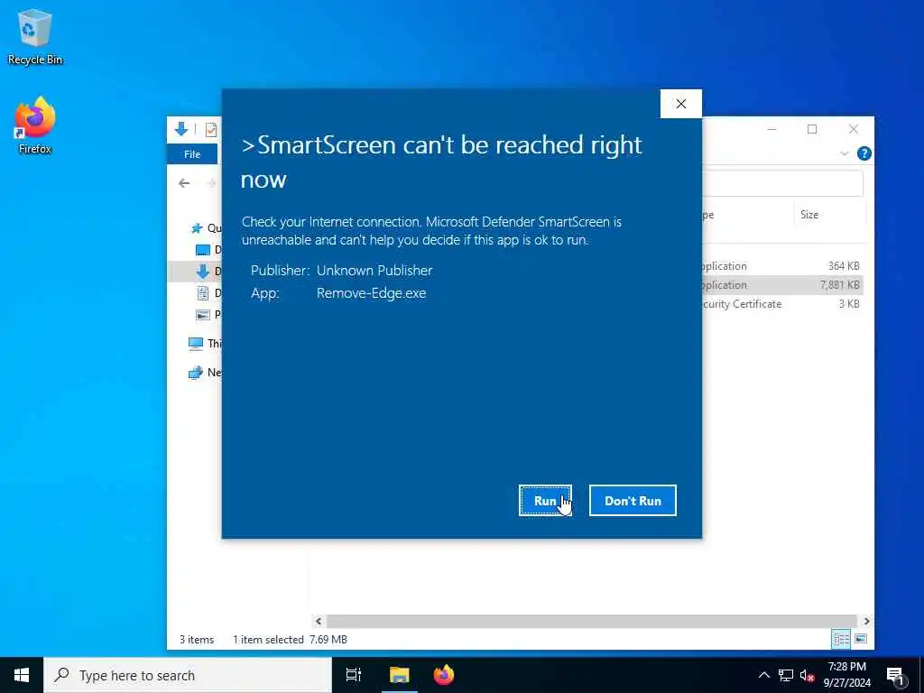Open Explorer help question mark icon
The image size is (924, 693).
pyautogui.click(x=864, y=153)
